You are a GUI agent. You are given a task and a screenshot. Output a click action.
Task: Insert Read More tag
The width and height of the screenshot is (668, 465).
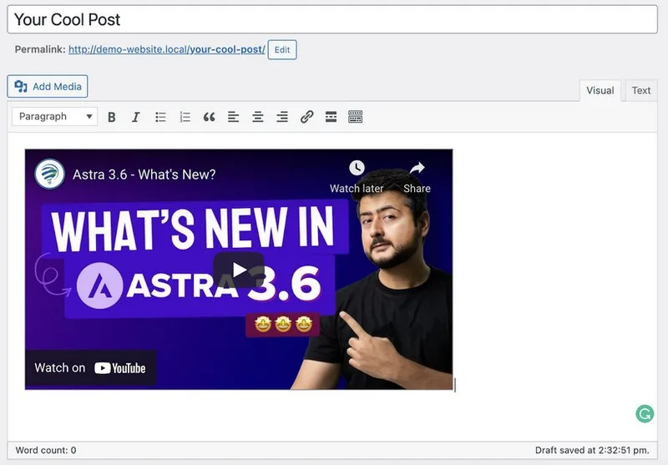[331, 117]
